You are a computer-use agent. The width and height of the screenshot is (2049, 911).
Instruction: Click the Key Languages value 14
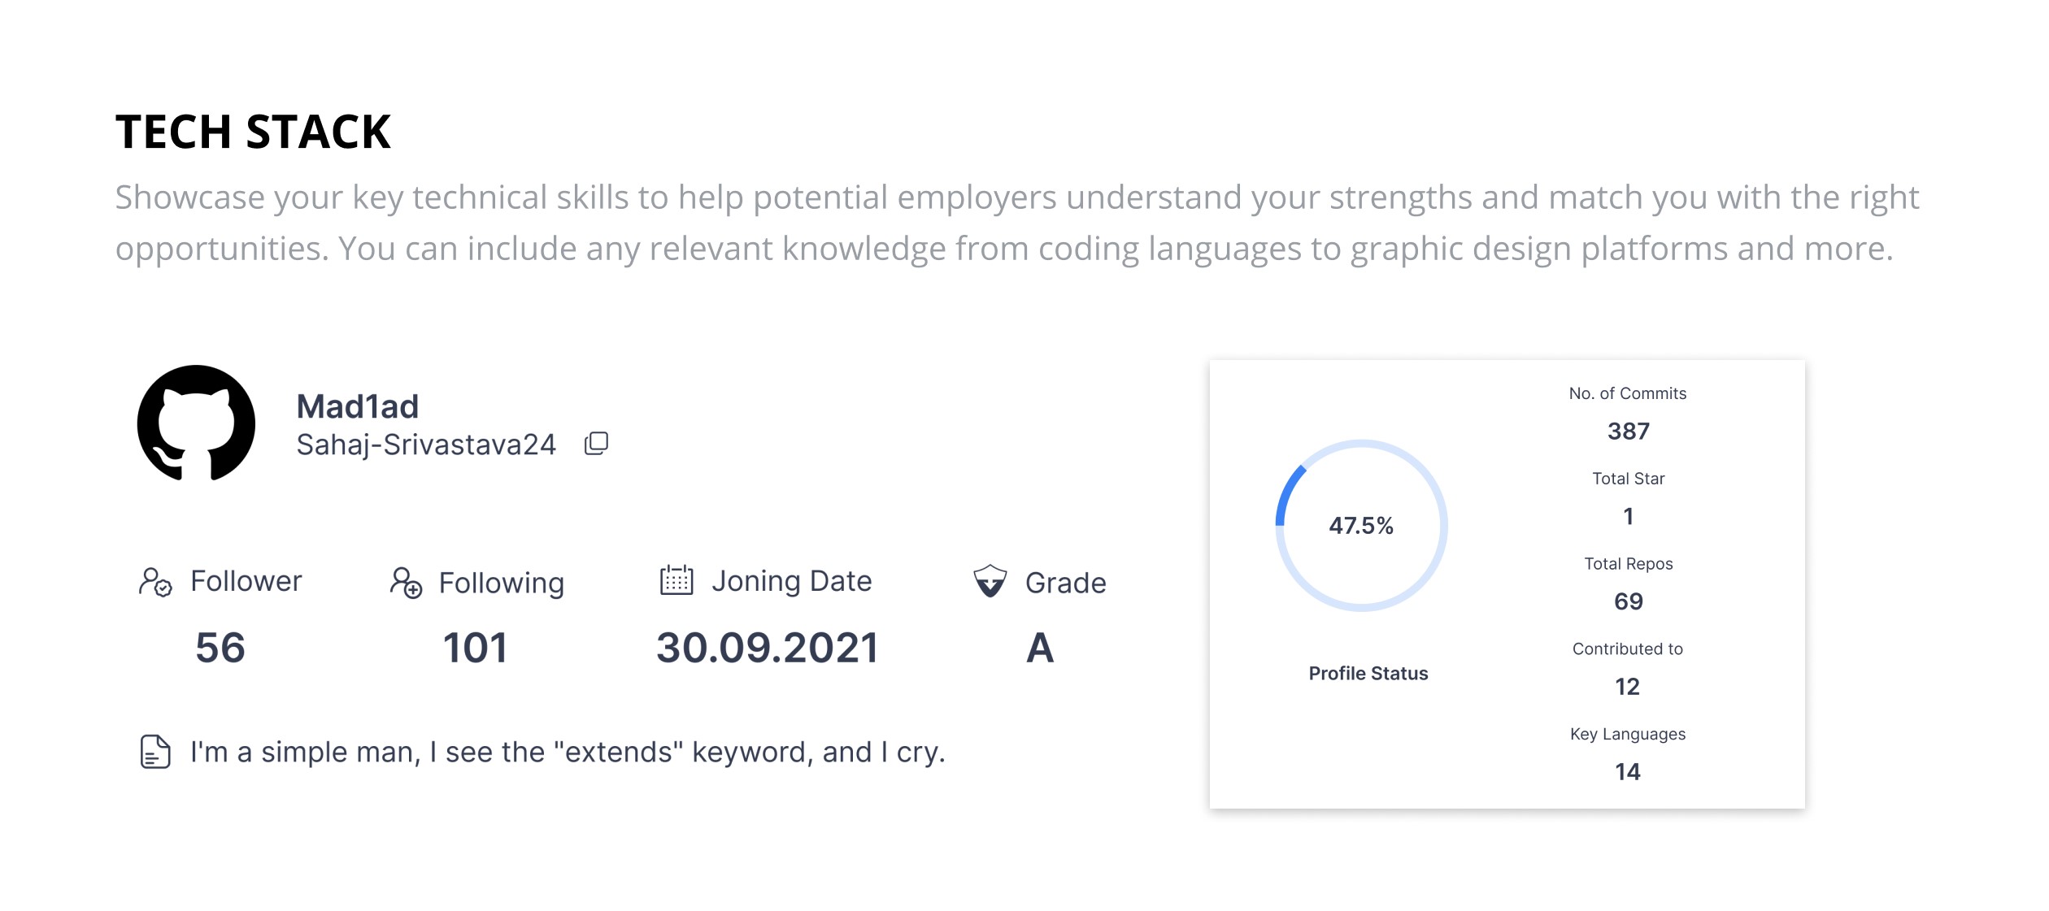point(1627,772)
